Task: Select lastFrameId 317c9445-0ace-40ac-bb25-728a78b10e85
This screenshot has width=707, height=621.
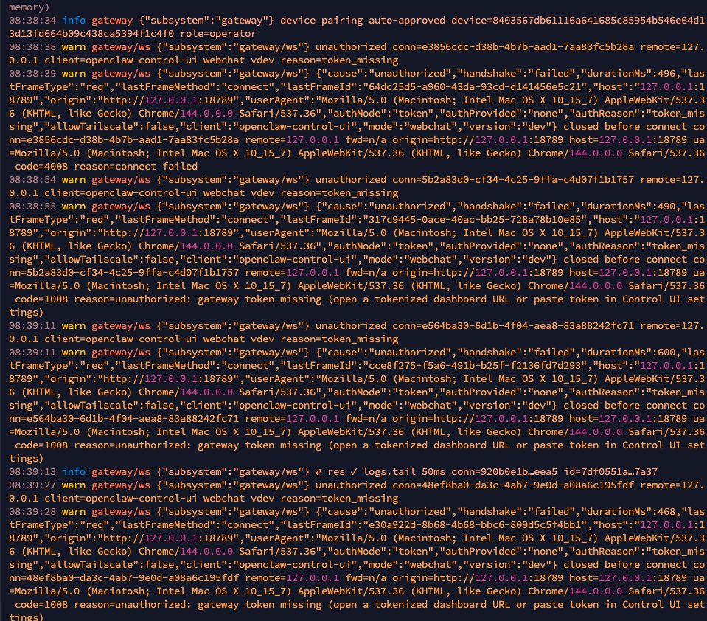Action: coord(474,220)
